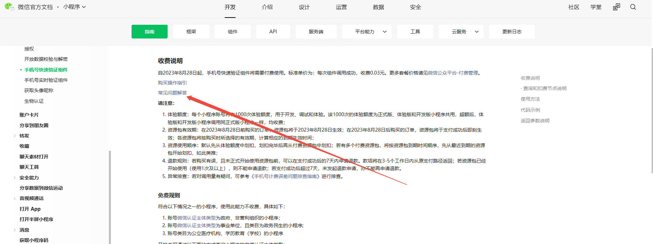The width and height of the screenshot is (653, 244).
Task: Open 生物认证 in sidebar
Action: click(34, 101)
